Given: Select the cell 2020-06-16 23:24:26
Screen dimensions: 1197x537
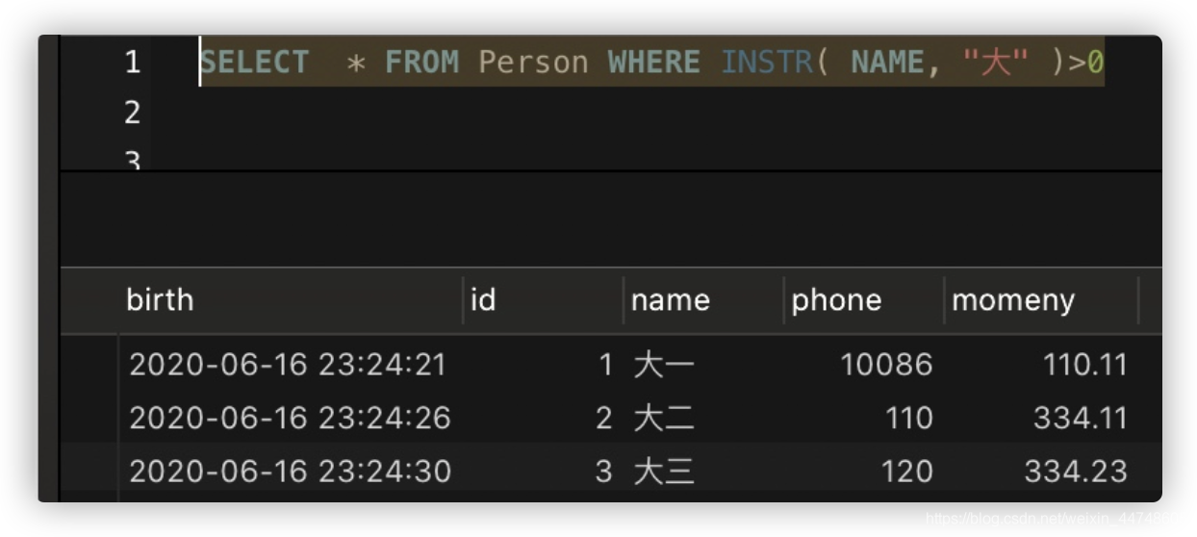Looking at the screenshot, I should [x=290, y=418].
